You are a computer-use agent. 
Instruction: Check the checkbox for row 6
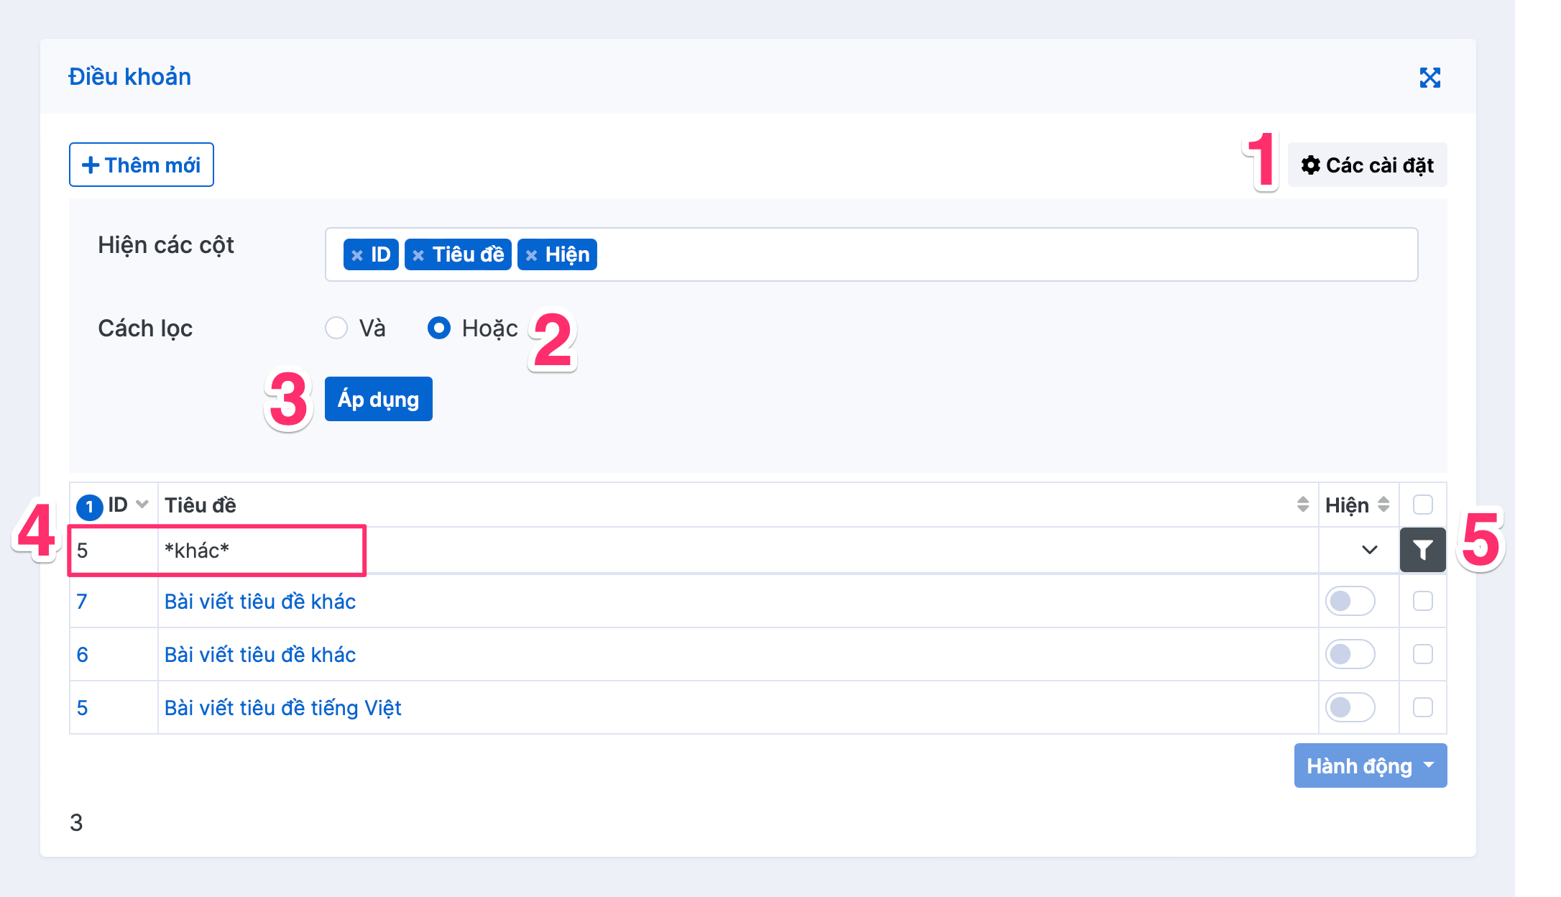point(1422,654)
